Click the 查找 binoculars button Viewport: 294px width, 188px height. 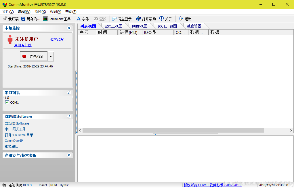(100, 19)
